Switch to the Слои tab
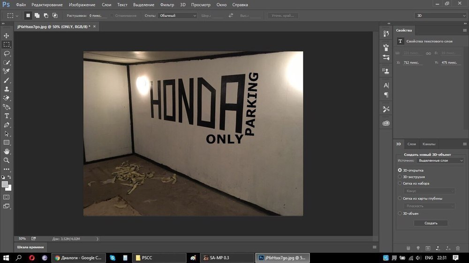Viewport: 469px width, 263px height. coord(411,144)
